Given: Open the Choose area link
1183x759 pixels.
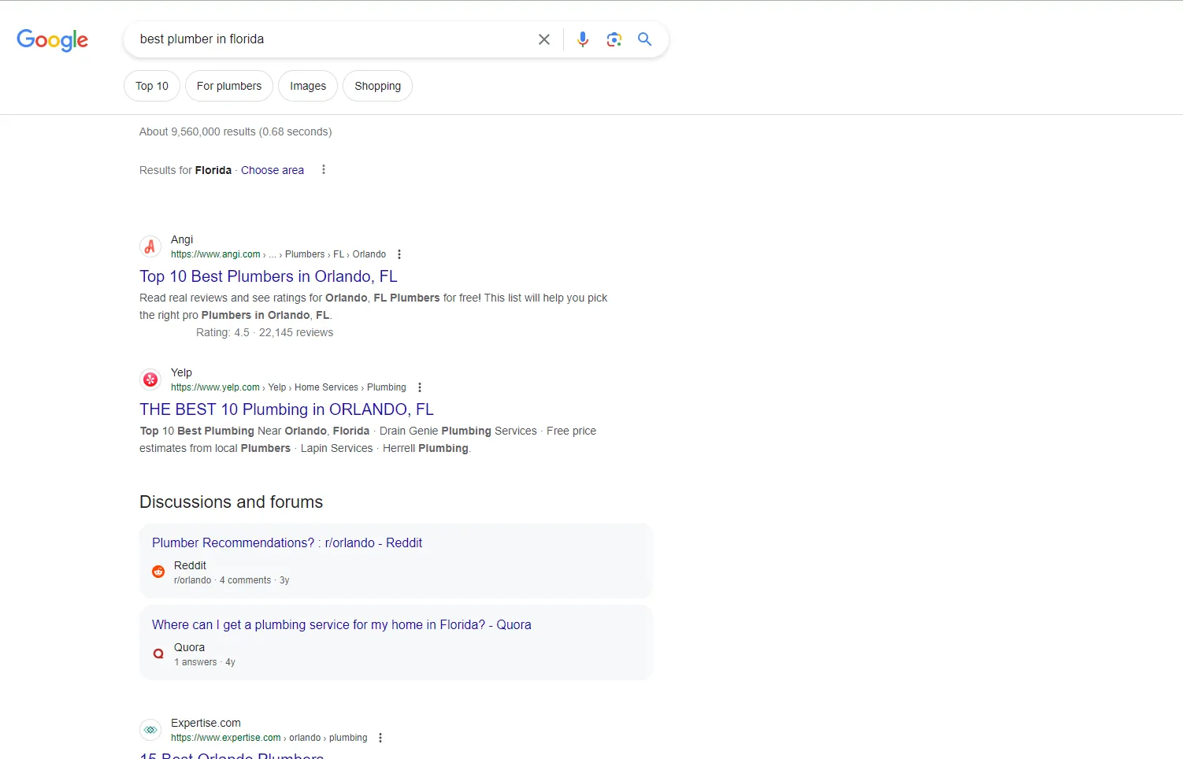Looking at the screenshot, I should [273, 170].
